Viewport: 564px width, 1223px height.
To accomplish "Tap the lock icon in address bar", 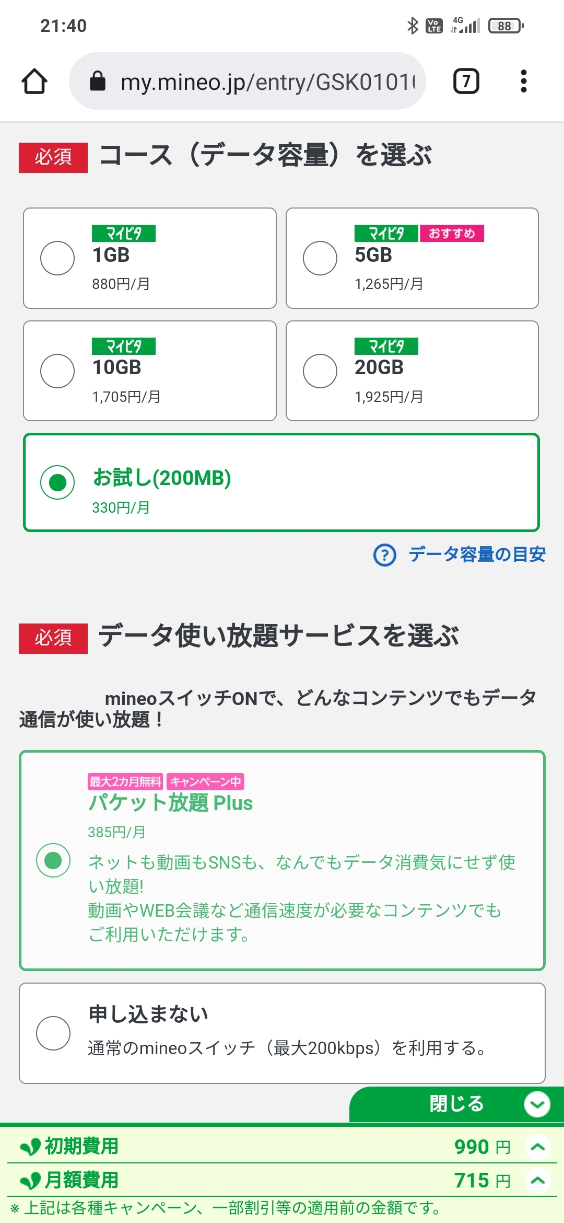I will (98, 82).
